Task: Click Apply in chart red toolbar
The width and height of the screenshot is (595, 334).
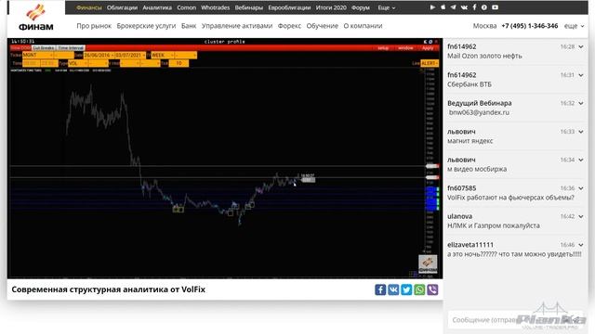Action: click(428, 48)
